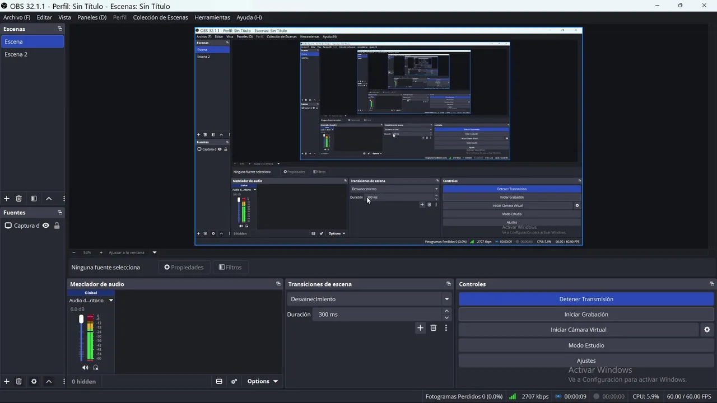Click Iniciar Grabación
Viewport: 717px width, 403px height.
[x=586, y=315]
